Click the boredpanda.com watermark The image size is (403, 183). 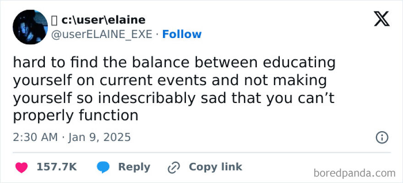coord(355,173)
